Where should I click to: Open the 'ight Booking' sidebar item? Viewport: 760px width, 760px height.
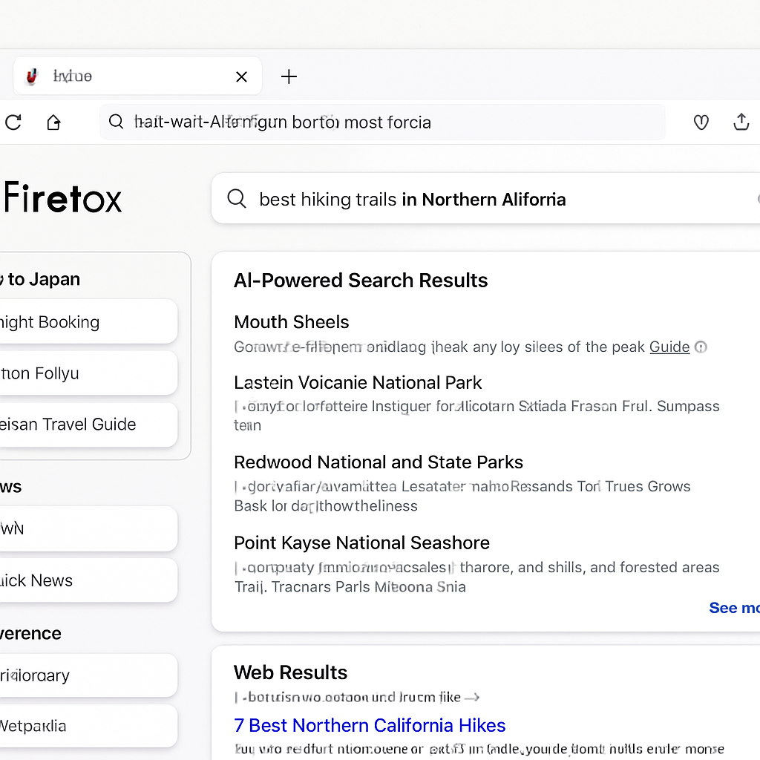[88, 322]
